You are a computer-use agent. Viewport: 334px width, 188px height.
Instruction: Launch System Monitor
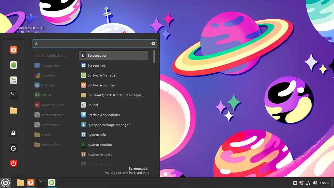(114, 145)
